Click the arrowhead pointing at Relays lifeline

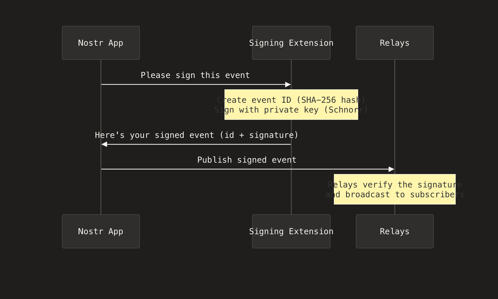[391, 169]
